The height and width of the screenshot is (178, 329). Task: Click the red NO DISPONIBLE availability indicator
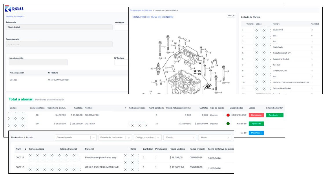[x=228, y=115]
